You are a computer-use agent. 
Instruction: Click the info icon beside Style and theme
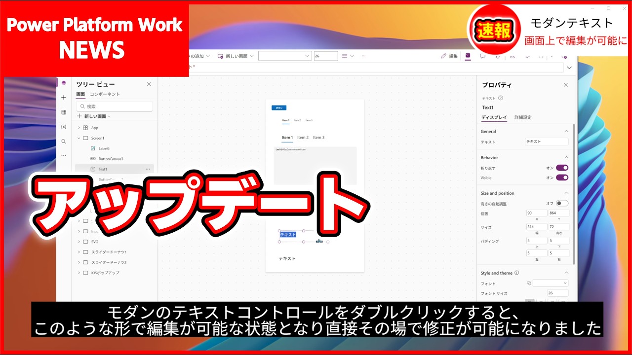click(x=517, y=273)
